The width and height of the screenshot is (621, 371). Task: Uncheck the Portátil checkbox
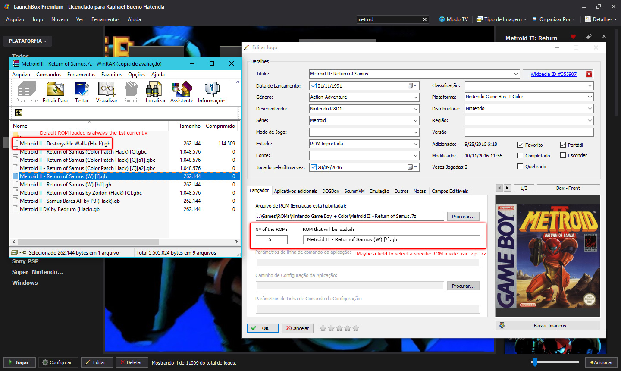pyautogui.click(x=563, y=145)
